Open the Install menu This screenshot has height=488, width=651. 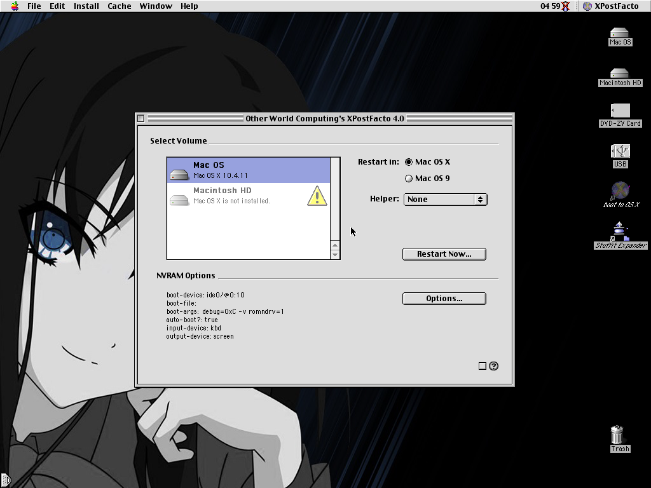[86, 6]
